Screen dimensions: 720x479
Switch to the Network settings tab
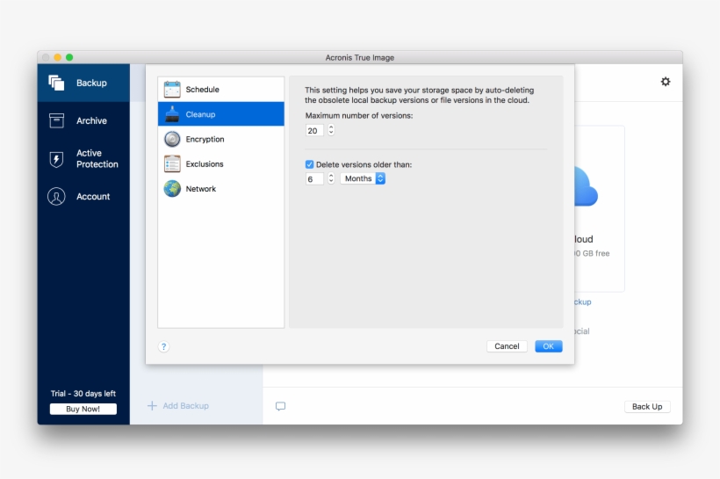coord(221,188)
